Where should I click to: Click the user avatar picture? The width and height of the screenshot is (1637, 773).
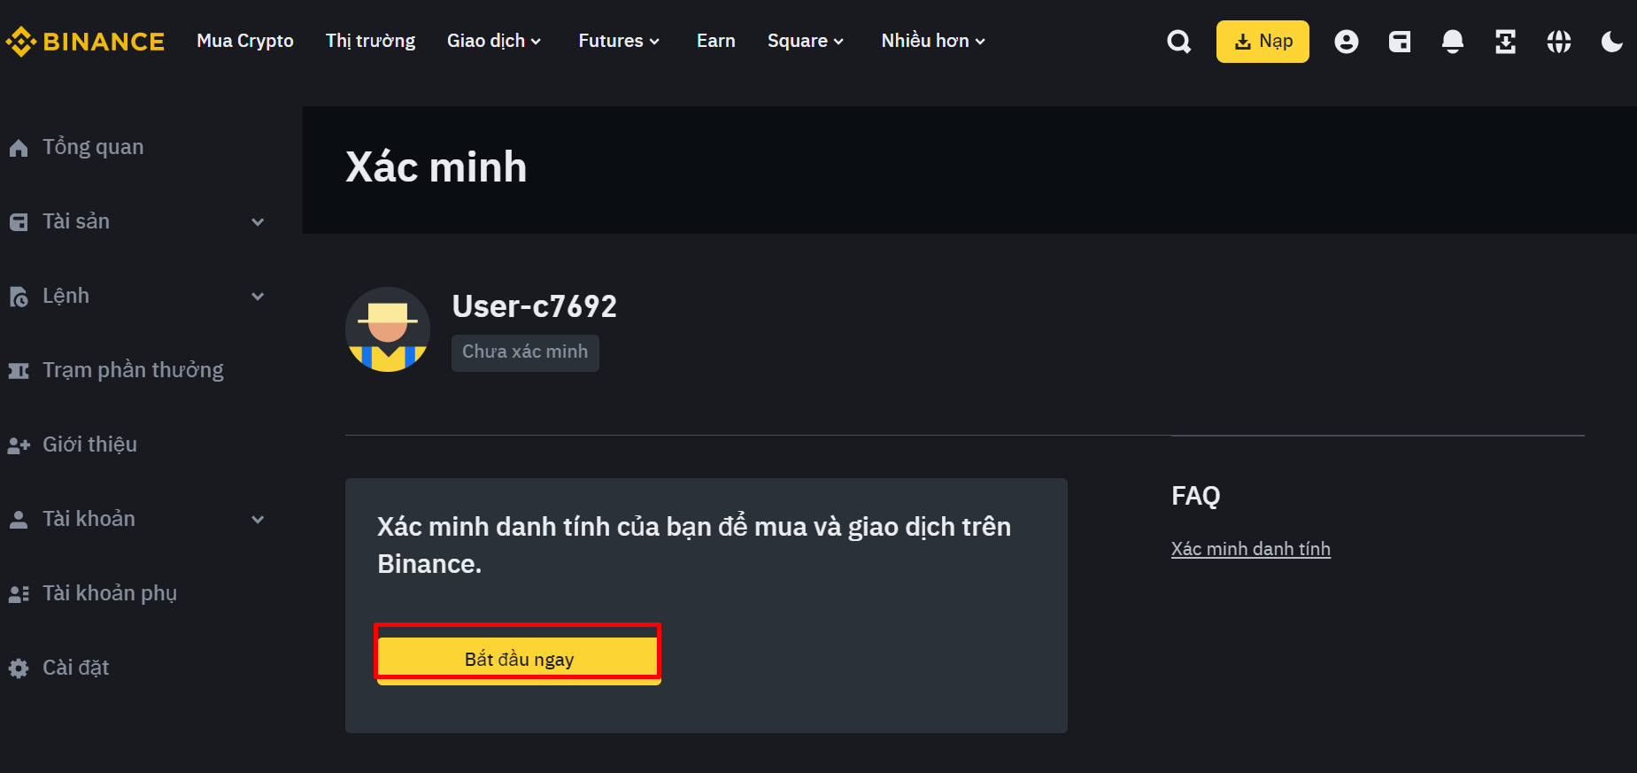[x=388, y=329]
